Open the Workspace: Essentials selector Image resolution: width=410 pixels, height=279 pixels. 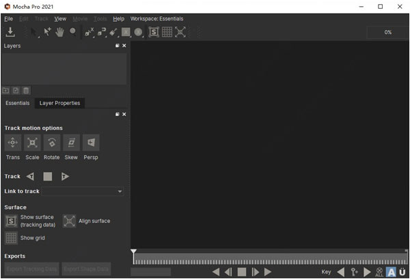[x=157, y=19]
